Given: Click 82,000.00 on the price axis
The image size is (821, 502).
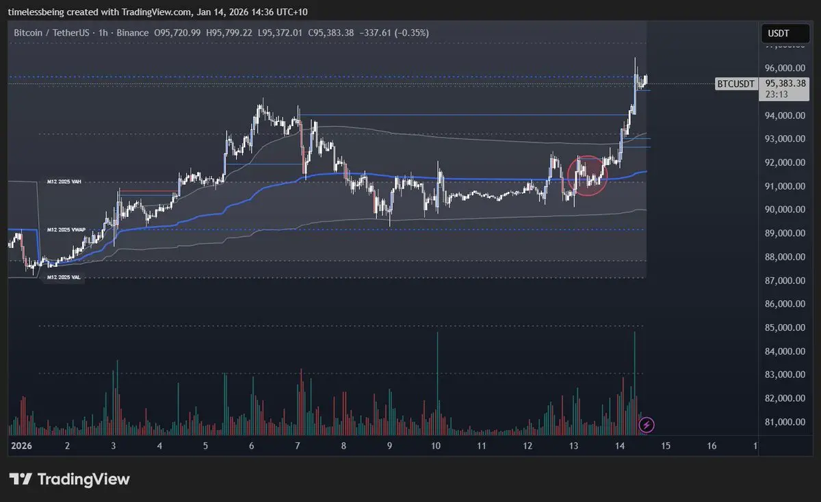Looking at the screenshot, I should [x=785, y=399].
